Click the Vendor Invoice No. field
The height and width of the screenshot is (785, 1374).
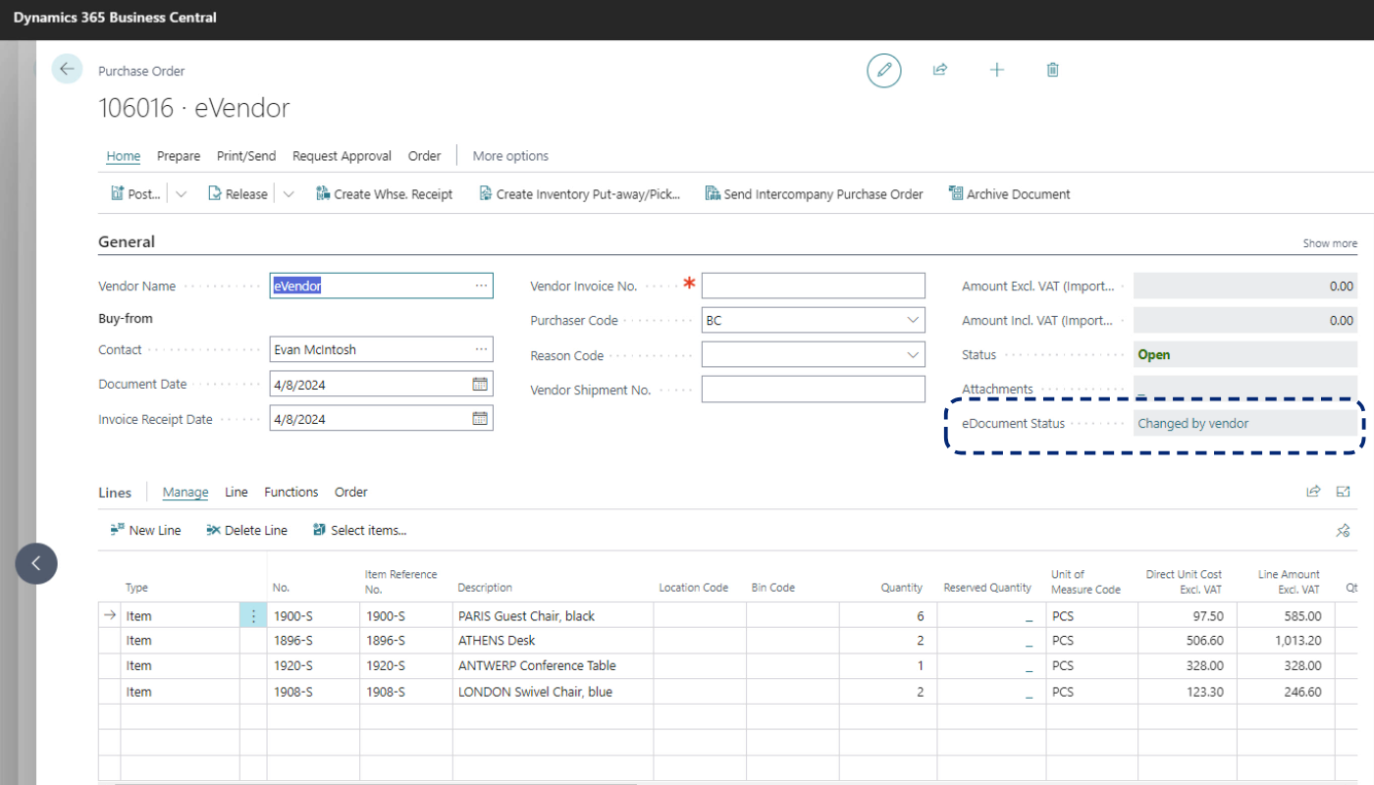tap(814, 286)
